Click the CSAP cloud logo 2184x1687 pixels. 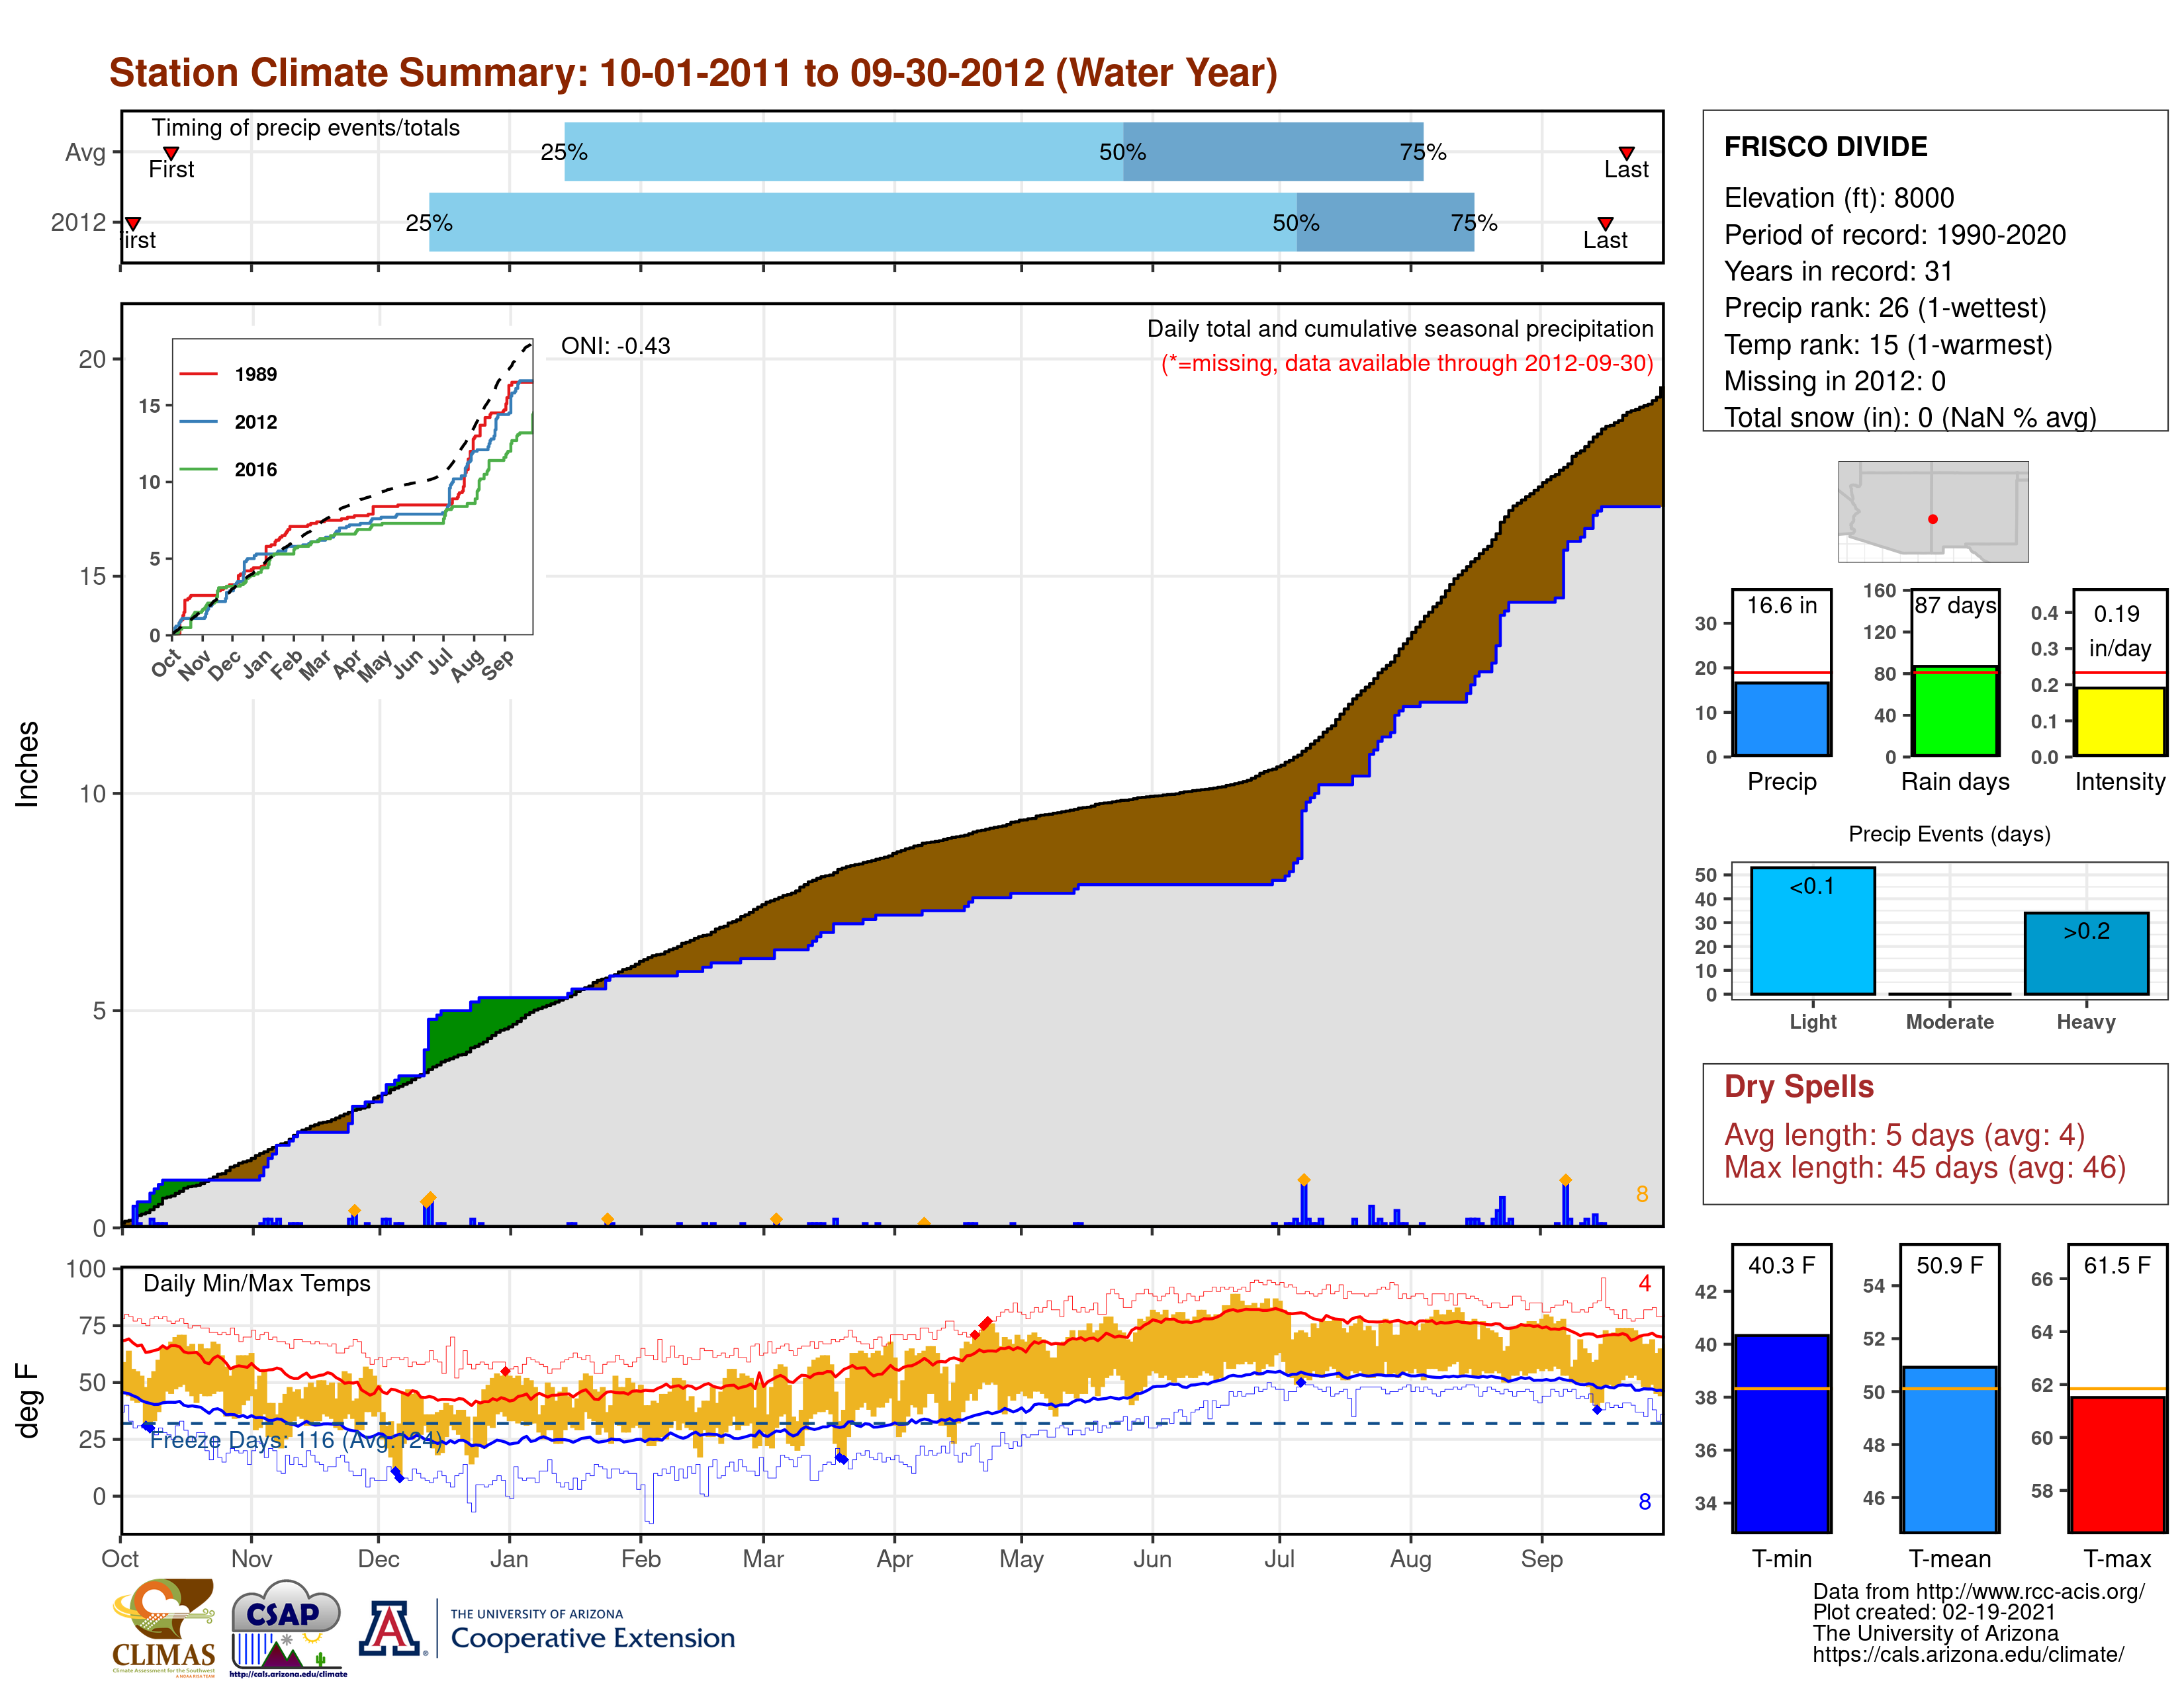point(287,1627)
